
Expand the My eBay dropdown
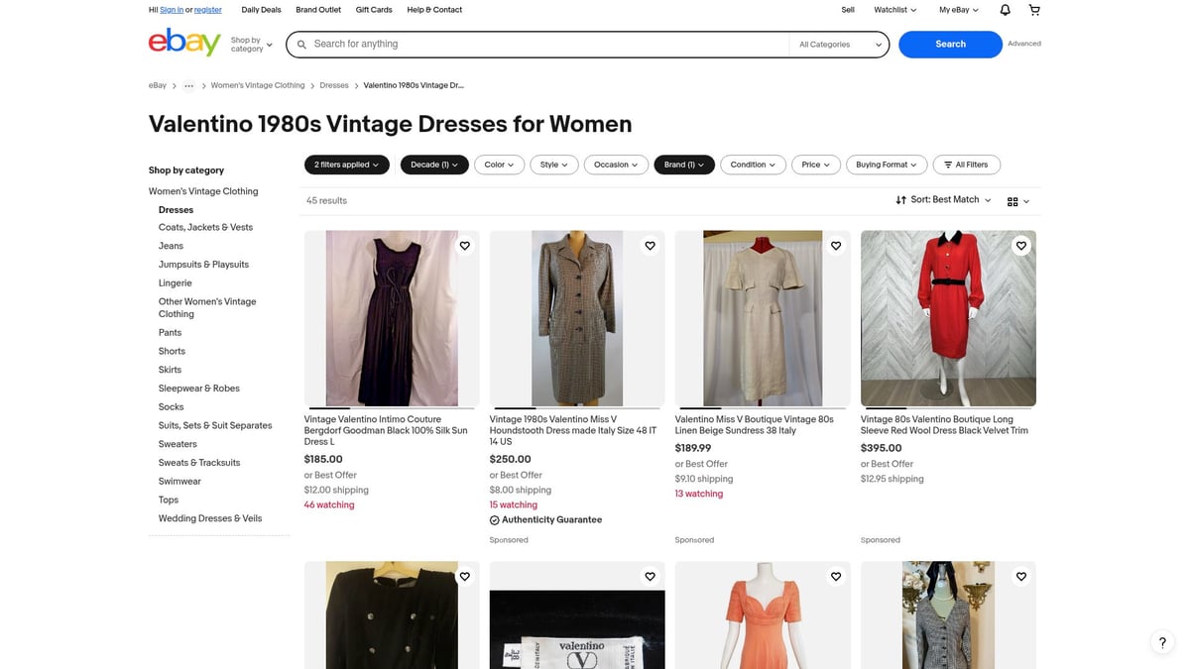(x=958, y=10)
